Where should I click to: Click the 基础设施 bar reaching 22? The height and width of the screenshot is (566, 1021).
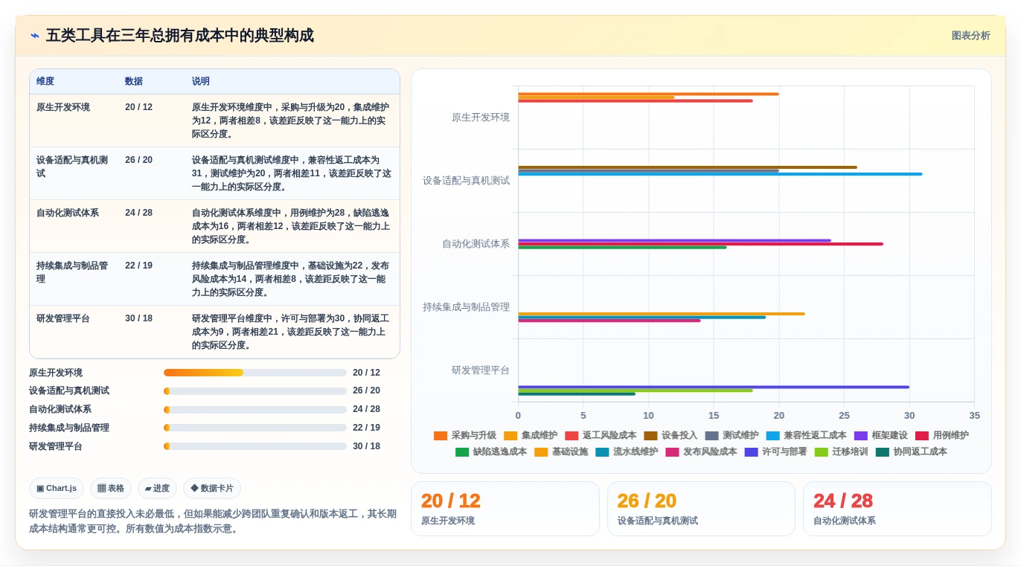[x=662, y=314]
